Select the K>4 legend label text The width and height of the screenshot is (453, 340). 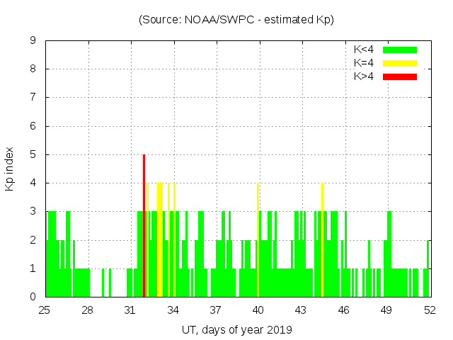(364, 76)
